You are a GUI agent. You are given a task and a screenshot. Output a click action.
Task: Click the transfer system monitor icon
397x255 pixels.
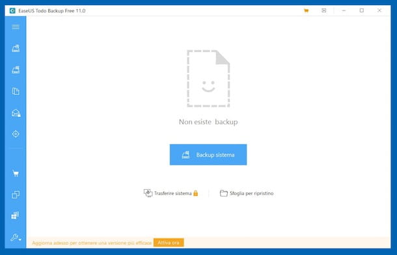pyautogui.click(x=148, y=193)
